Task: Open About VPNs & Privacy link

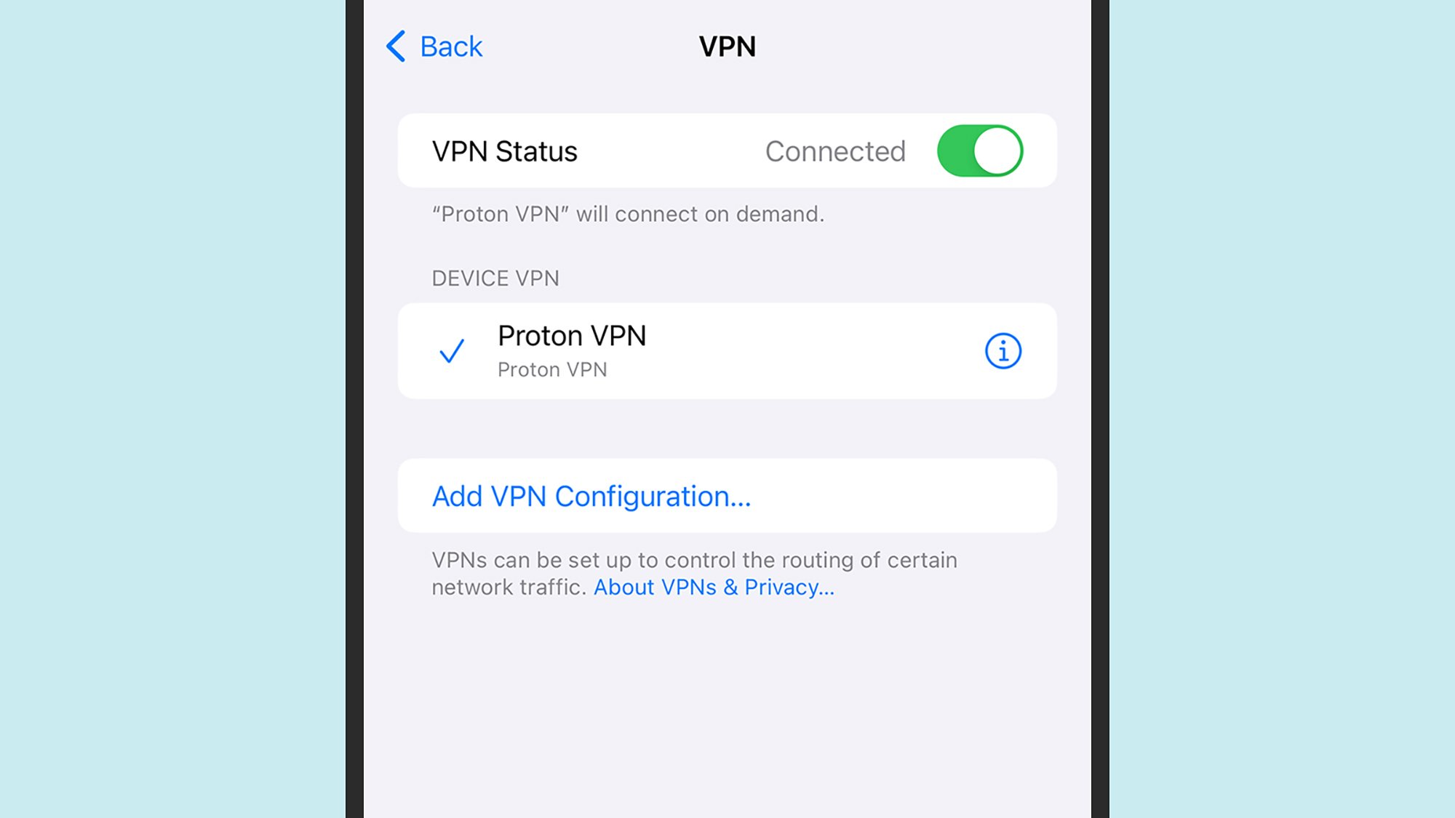Action: pos(712,588)
